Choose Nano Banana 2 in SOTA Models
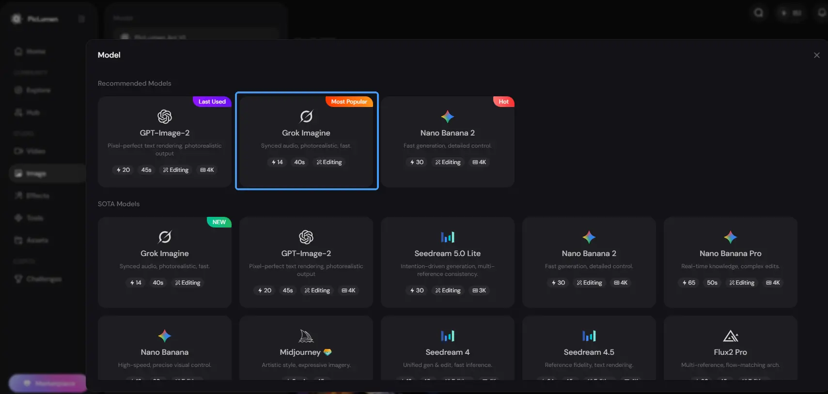Screen dimensions: 828x394 coord(589,262)
